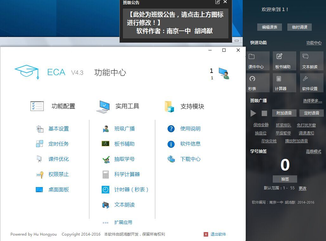The image size is (326, 241).
Task: Click the 抽取学号 checkmark icon
Action: 106,160
